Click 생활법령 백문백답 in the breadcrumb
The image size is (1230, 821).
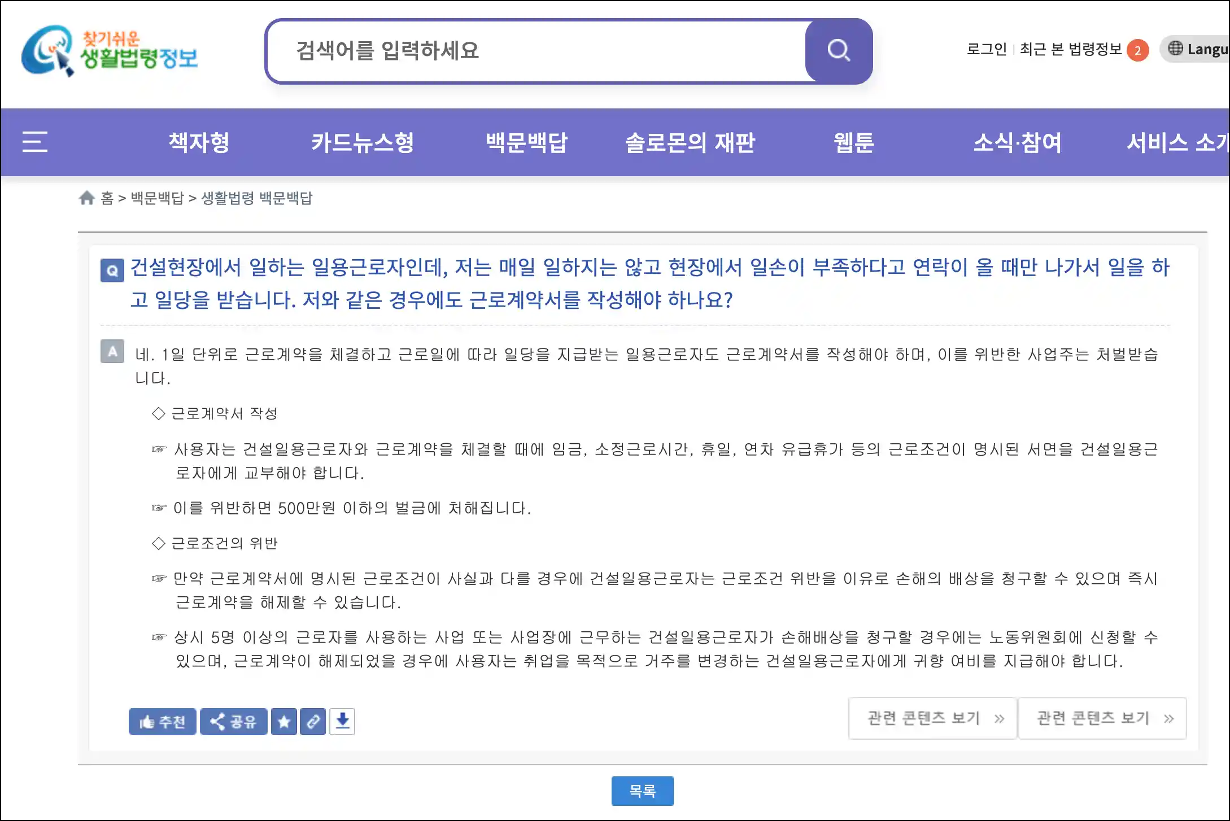tap(257, 198)
